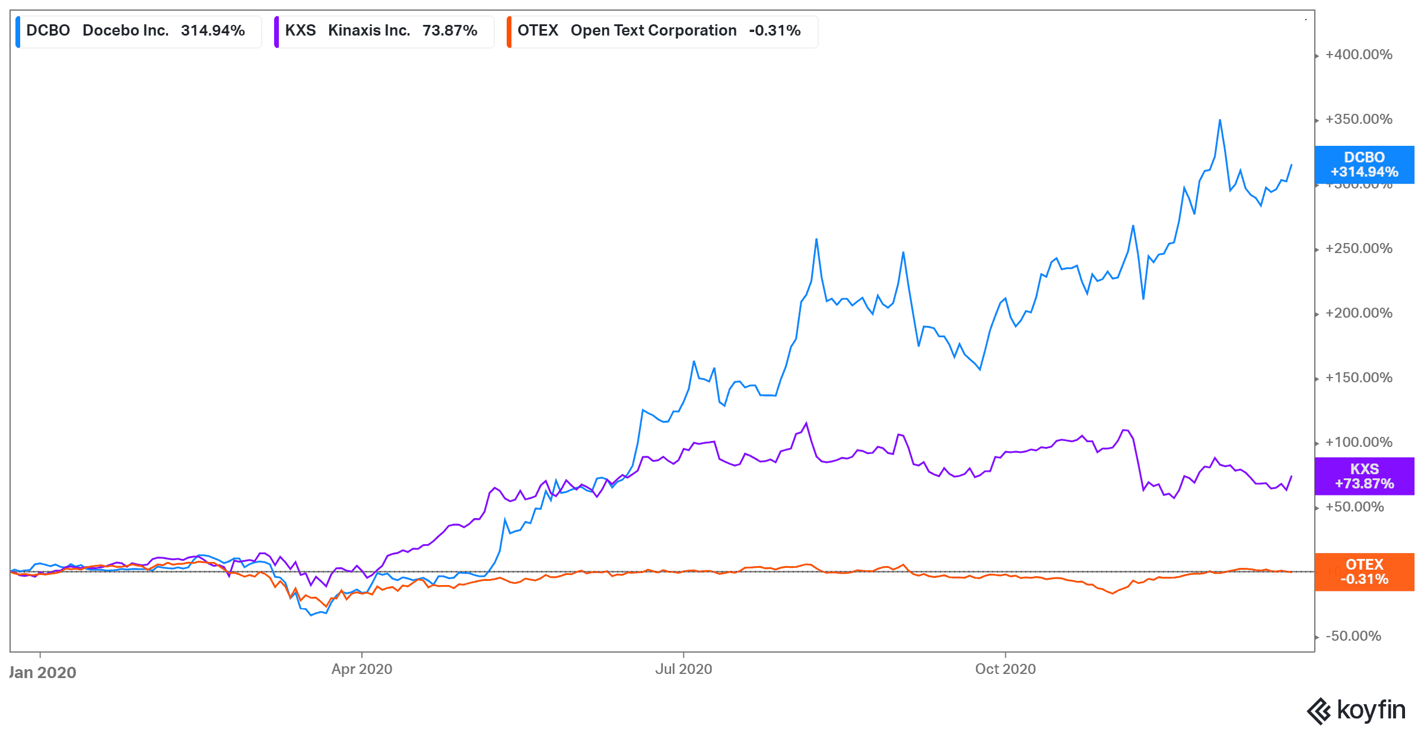Select the KXS Kinaxis Inc. legend chip
The image size is (1424, 735).
pyautogui.click(x=383, y=31)
